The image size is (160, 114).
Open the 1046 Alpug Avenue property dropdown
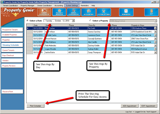coord(155,21)
